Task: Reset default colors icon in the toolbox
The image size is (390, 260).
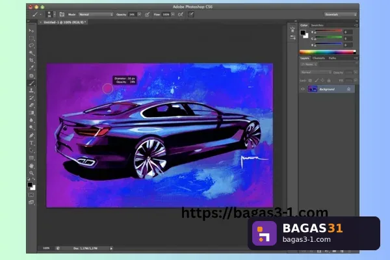Action: 29,179
